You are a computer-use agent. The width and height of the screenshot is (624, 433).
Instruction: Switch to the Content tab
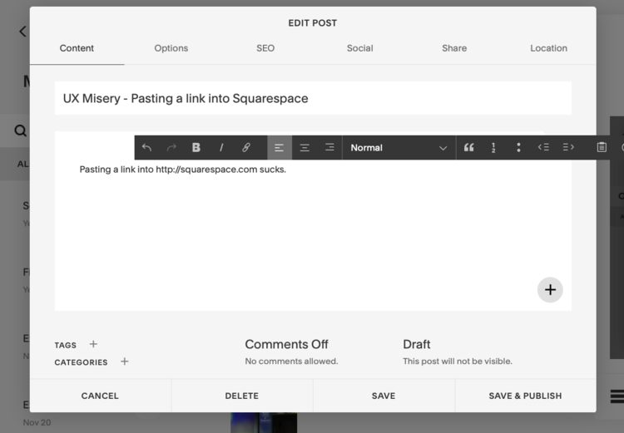(x=77, y=48)
